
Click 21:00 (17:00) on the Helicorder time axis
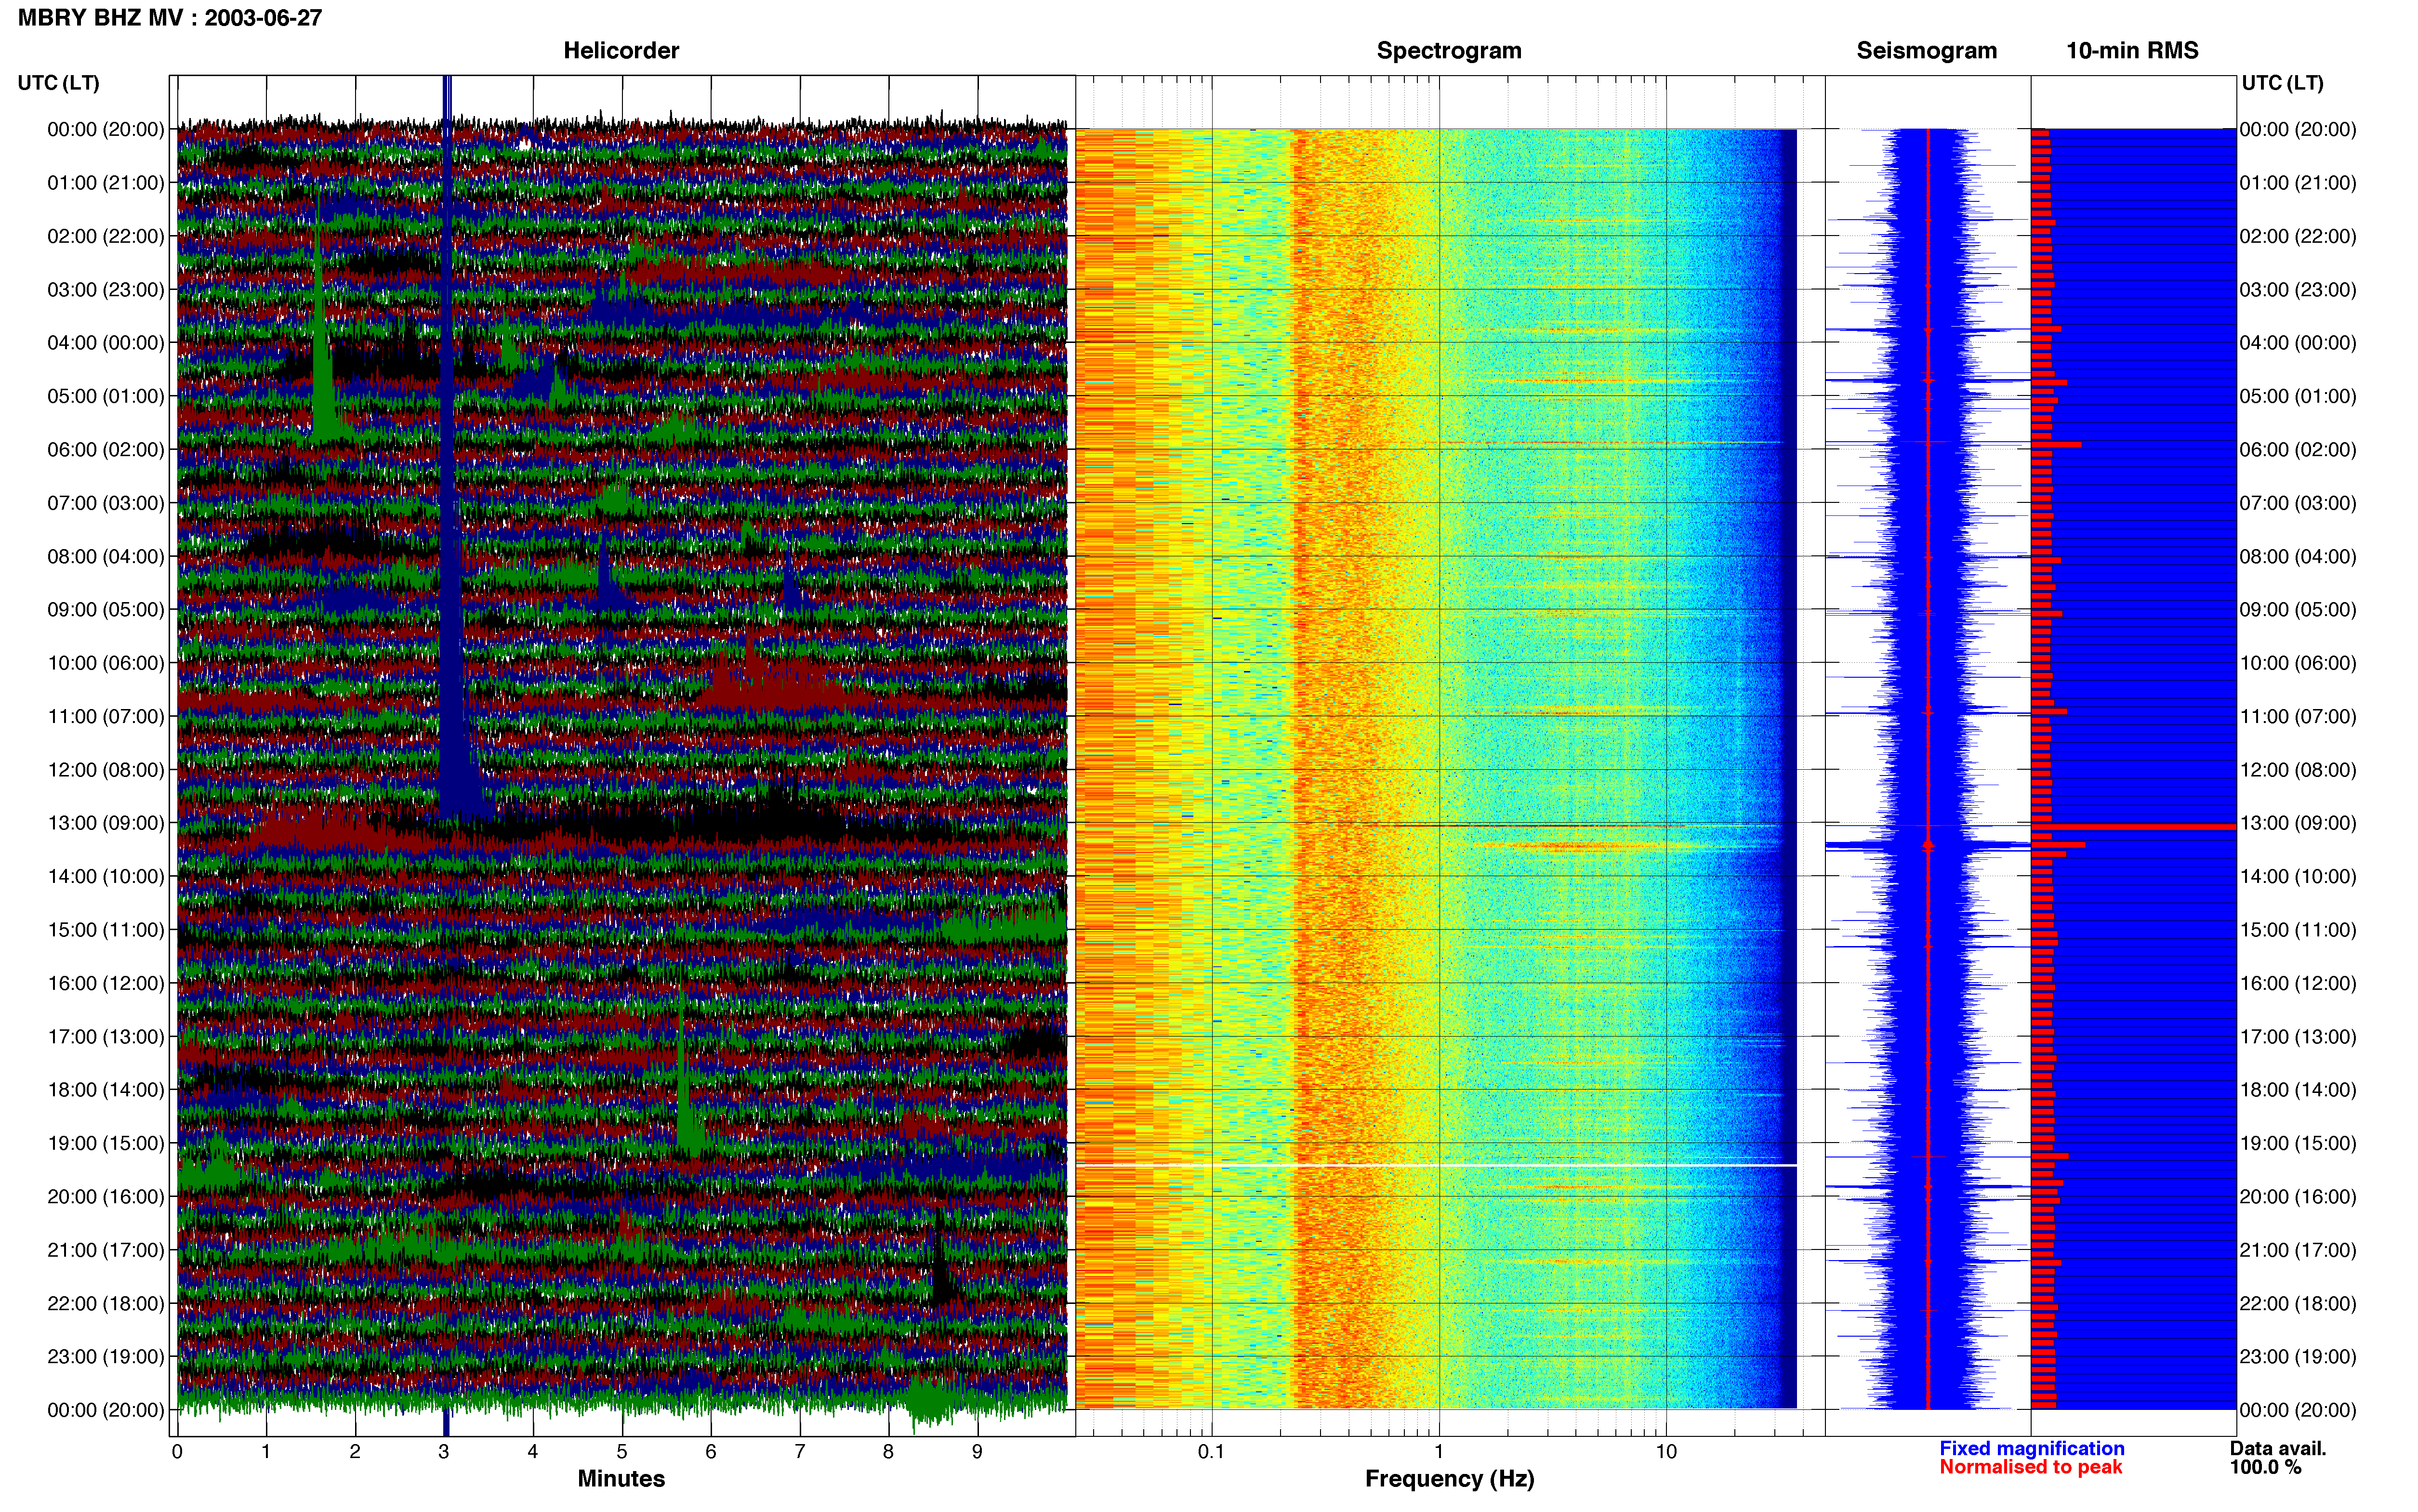coord(106,1250)
